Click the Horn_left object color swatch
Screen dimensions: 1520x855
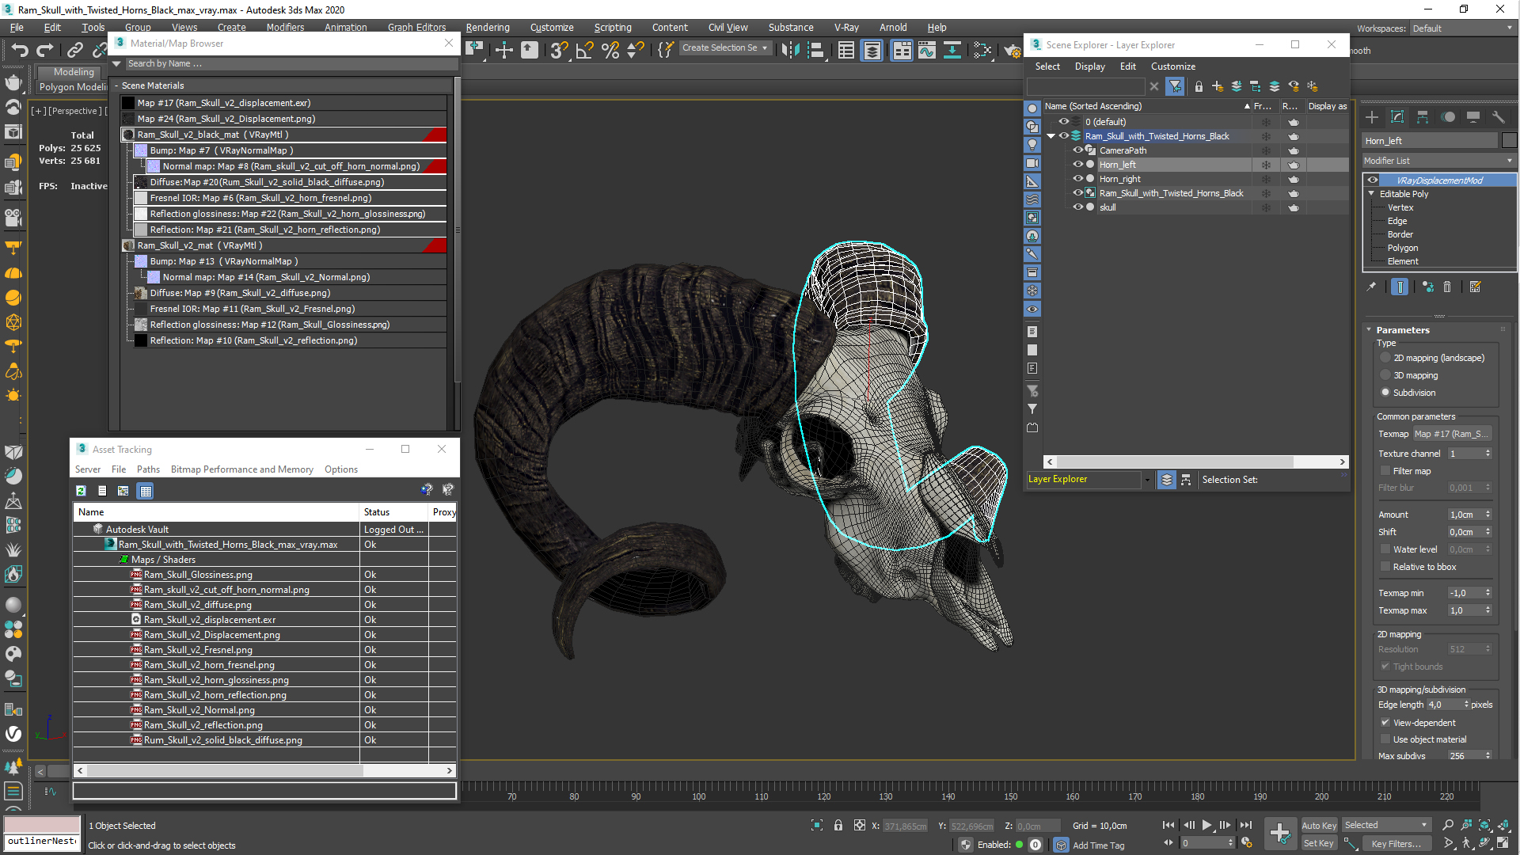point(1509,141)
